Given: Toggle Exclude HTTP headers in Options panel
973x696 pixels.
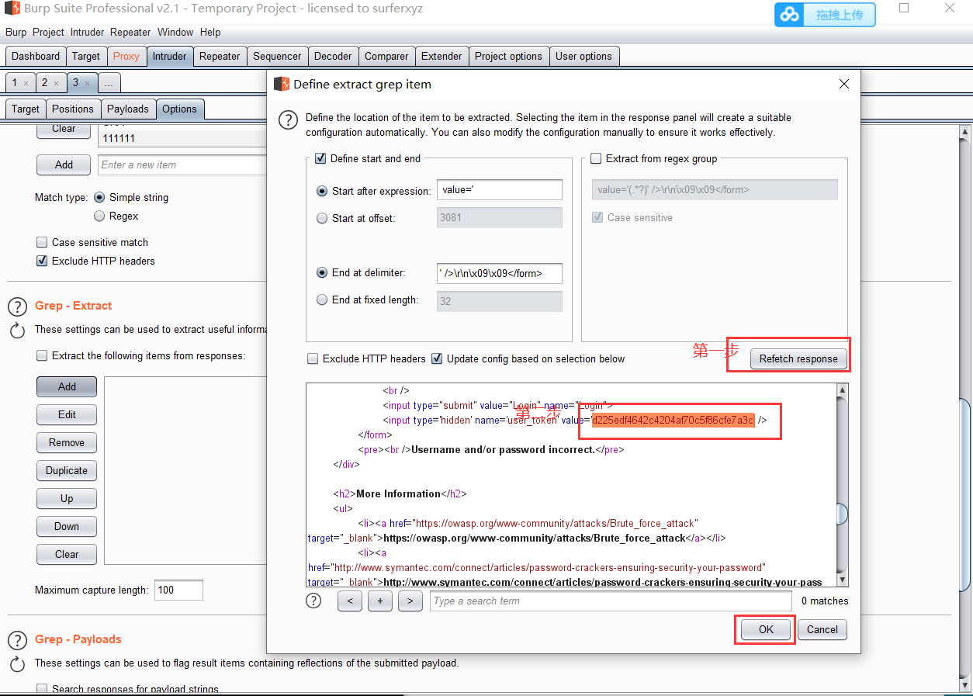Looking at the screenshot, I should pos(42,261).
